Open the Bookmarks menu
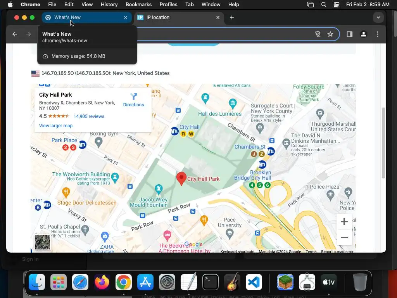Screen dimensions: 397x298 (x=138, y=5)
